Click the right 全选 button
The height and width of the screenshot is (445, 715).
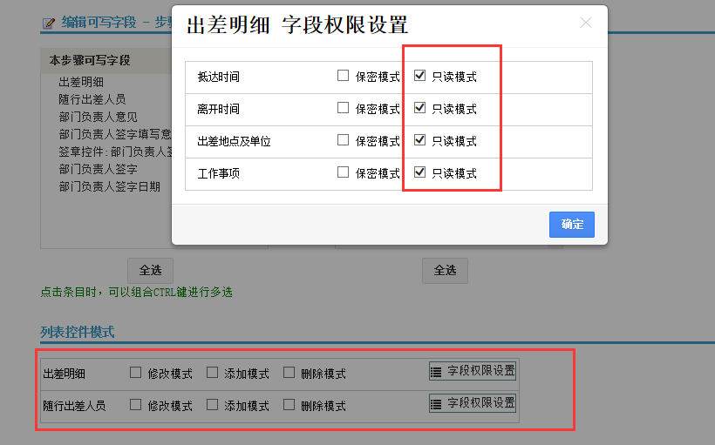(x=445, y=271)
